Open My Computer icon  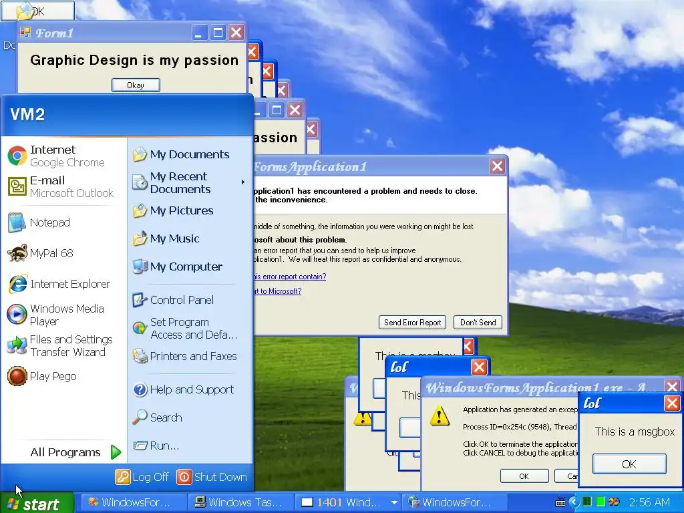[140, 267]
